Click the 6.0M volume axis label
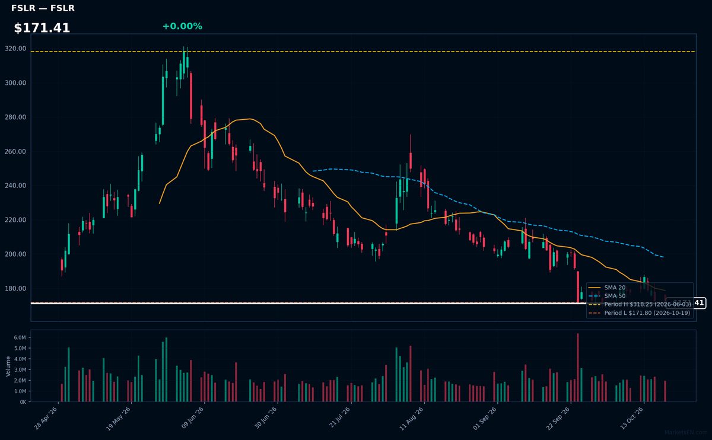The width and height of the screenshot is (712, 440). point(20,337)
